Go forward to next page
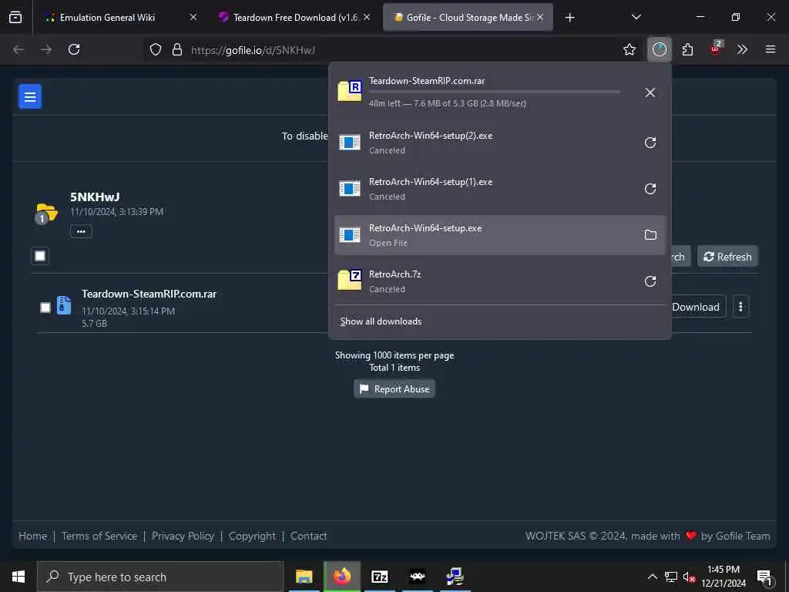 pos(46,49)
